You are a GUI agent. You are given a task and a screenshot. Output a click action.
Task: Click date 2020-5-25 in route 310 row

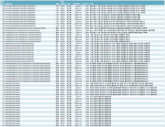[x=78, y=50]
